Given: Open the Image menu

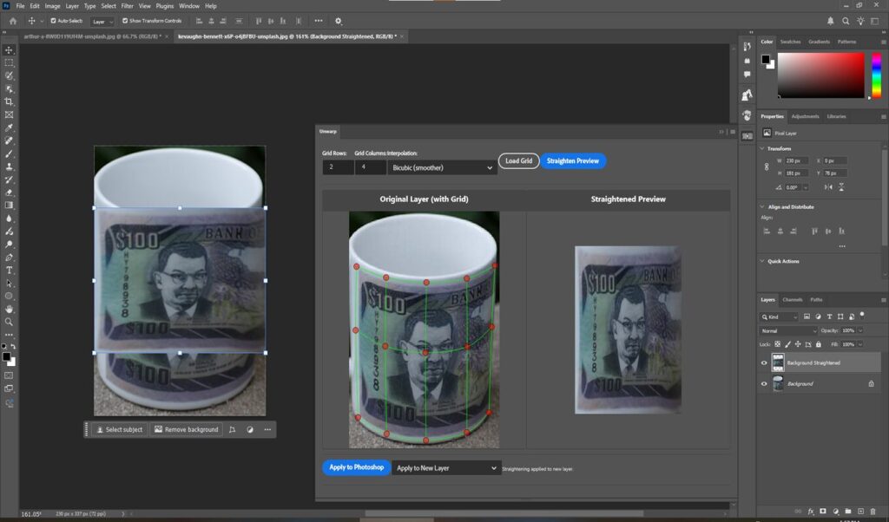Looking at the screenshot, I should (x=52, y=6).
